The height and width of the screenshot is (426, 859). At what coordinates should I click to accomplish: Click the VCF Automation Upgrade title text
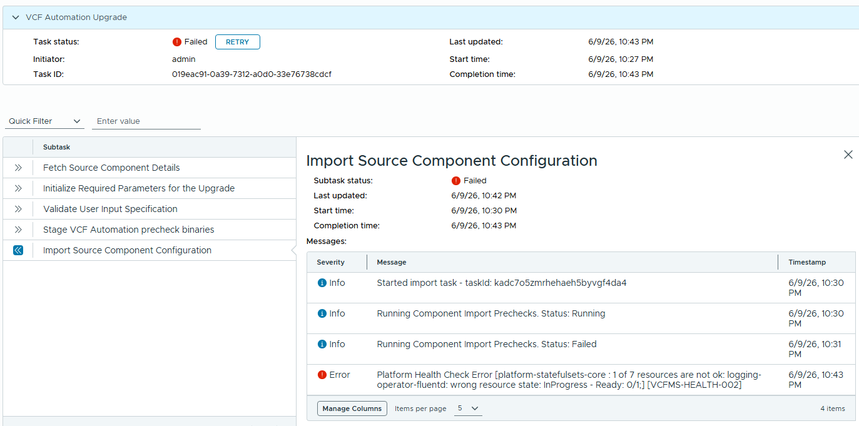pyautogui.click(x=76, y=18)
